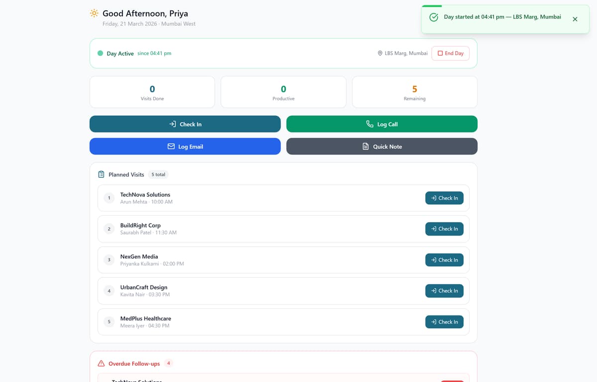This screenshot has height=382, width=597.
Task: Check in to TechNova Solutions visit
Action: [444, 198]
